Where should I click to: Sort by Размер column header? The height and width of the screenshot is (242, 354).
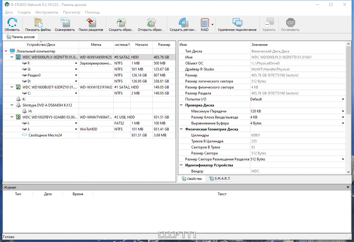164,45
